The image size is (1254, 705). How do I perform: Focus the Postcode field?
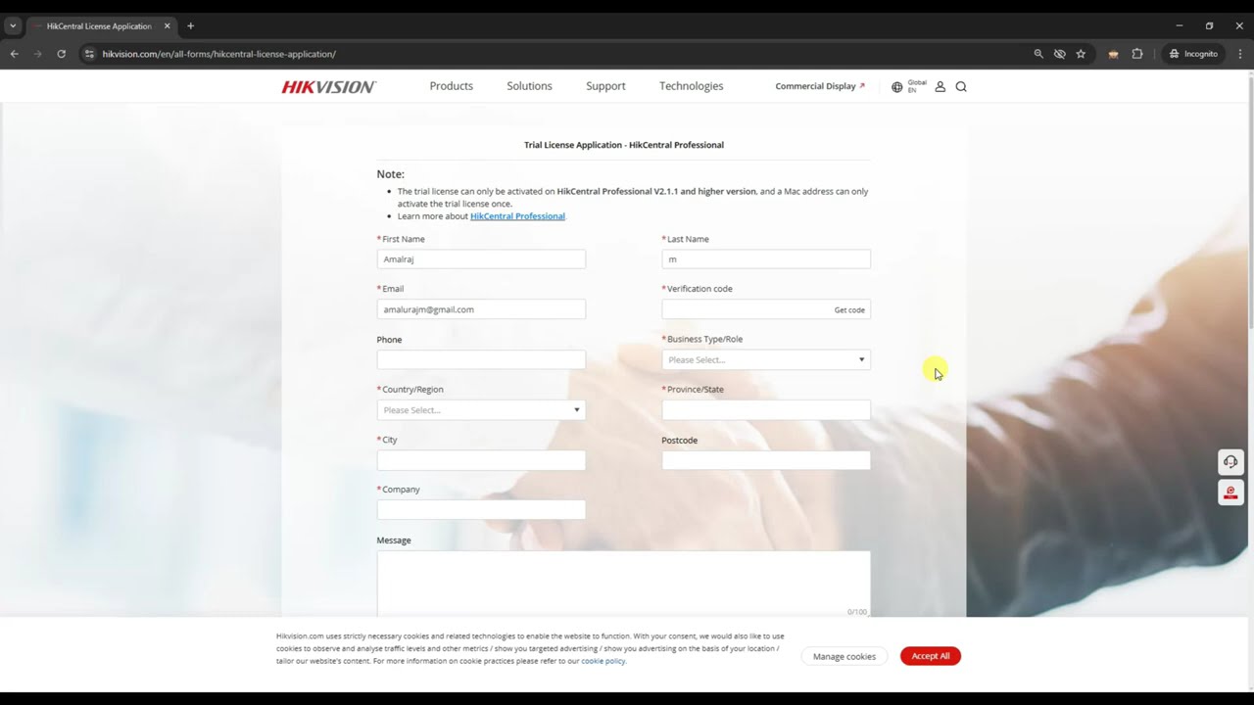click(x=766, y=460)
